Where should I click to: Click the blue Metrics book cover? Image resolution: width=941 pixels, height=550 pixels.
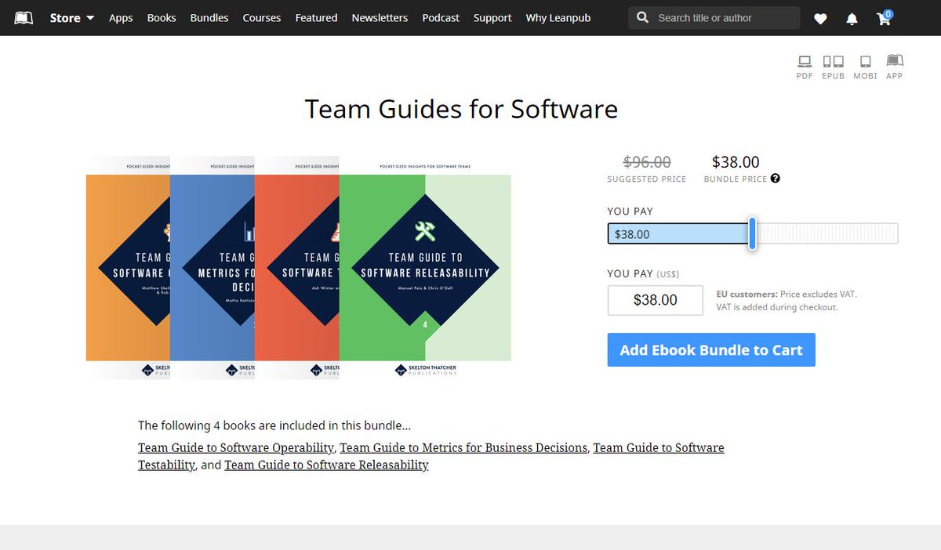pyautogui.click(x=213, y=267)
